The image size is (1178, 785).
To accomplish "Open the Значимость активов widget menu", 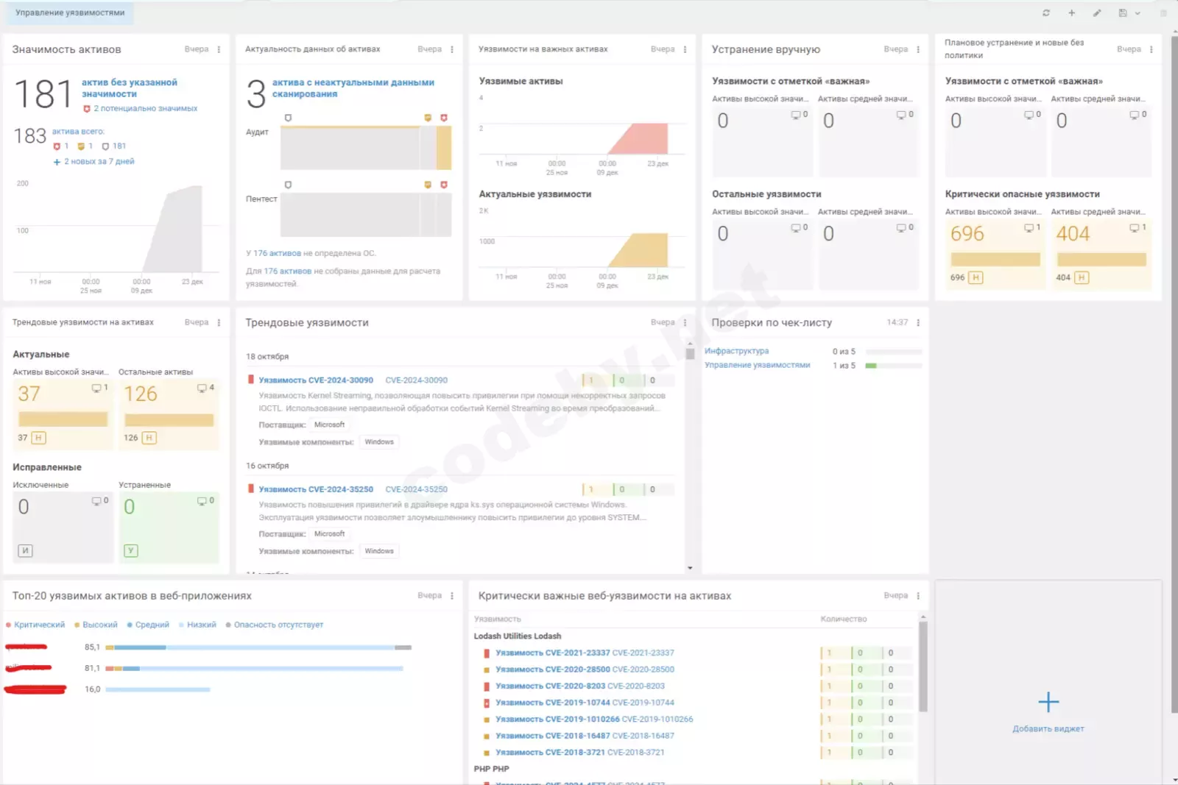I will (219, 49).
